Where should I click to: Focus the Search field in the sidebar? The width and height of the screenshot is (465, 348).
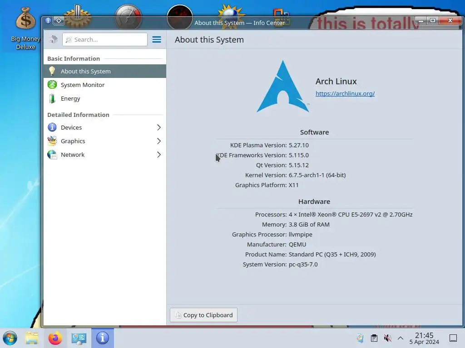(105, 39)
